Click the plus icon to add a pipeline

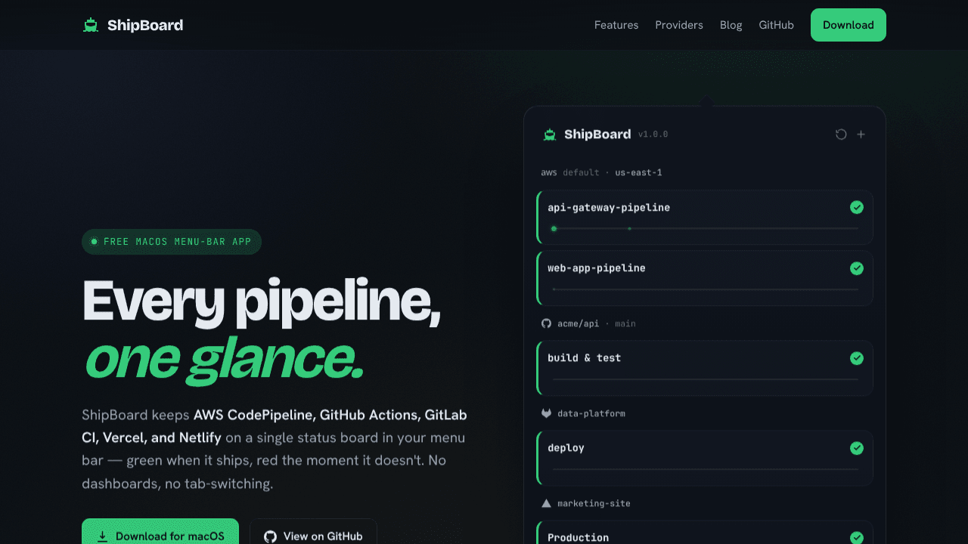(x=861, y=134)
